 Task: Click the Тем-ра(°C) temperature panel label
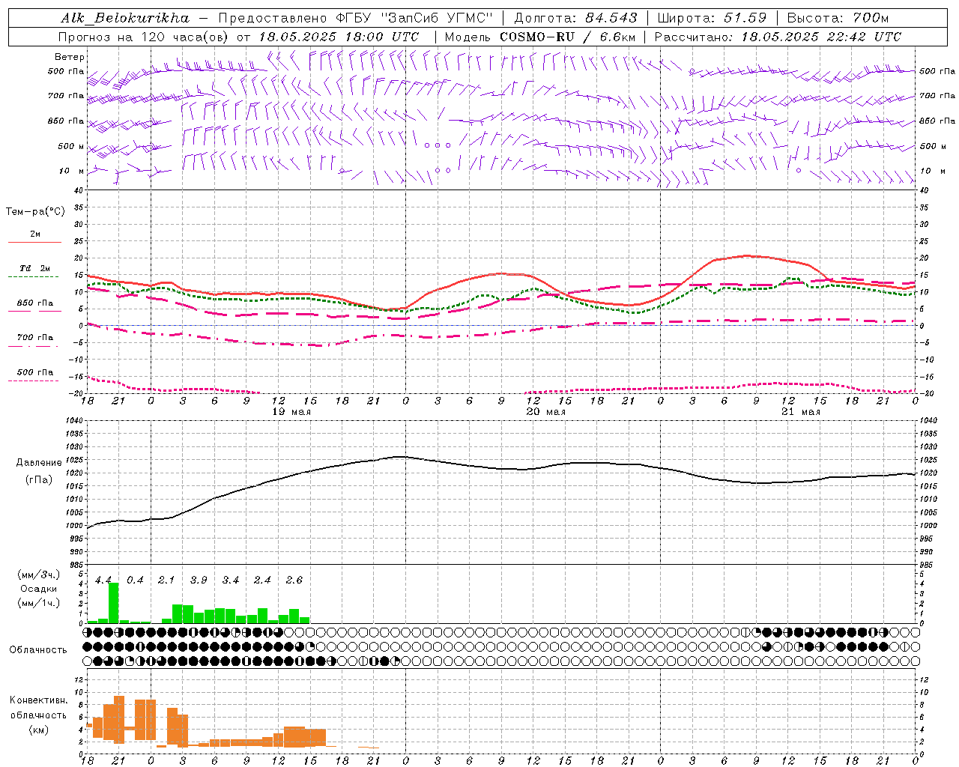pos(35,212)
